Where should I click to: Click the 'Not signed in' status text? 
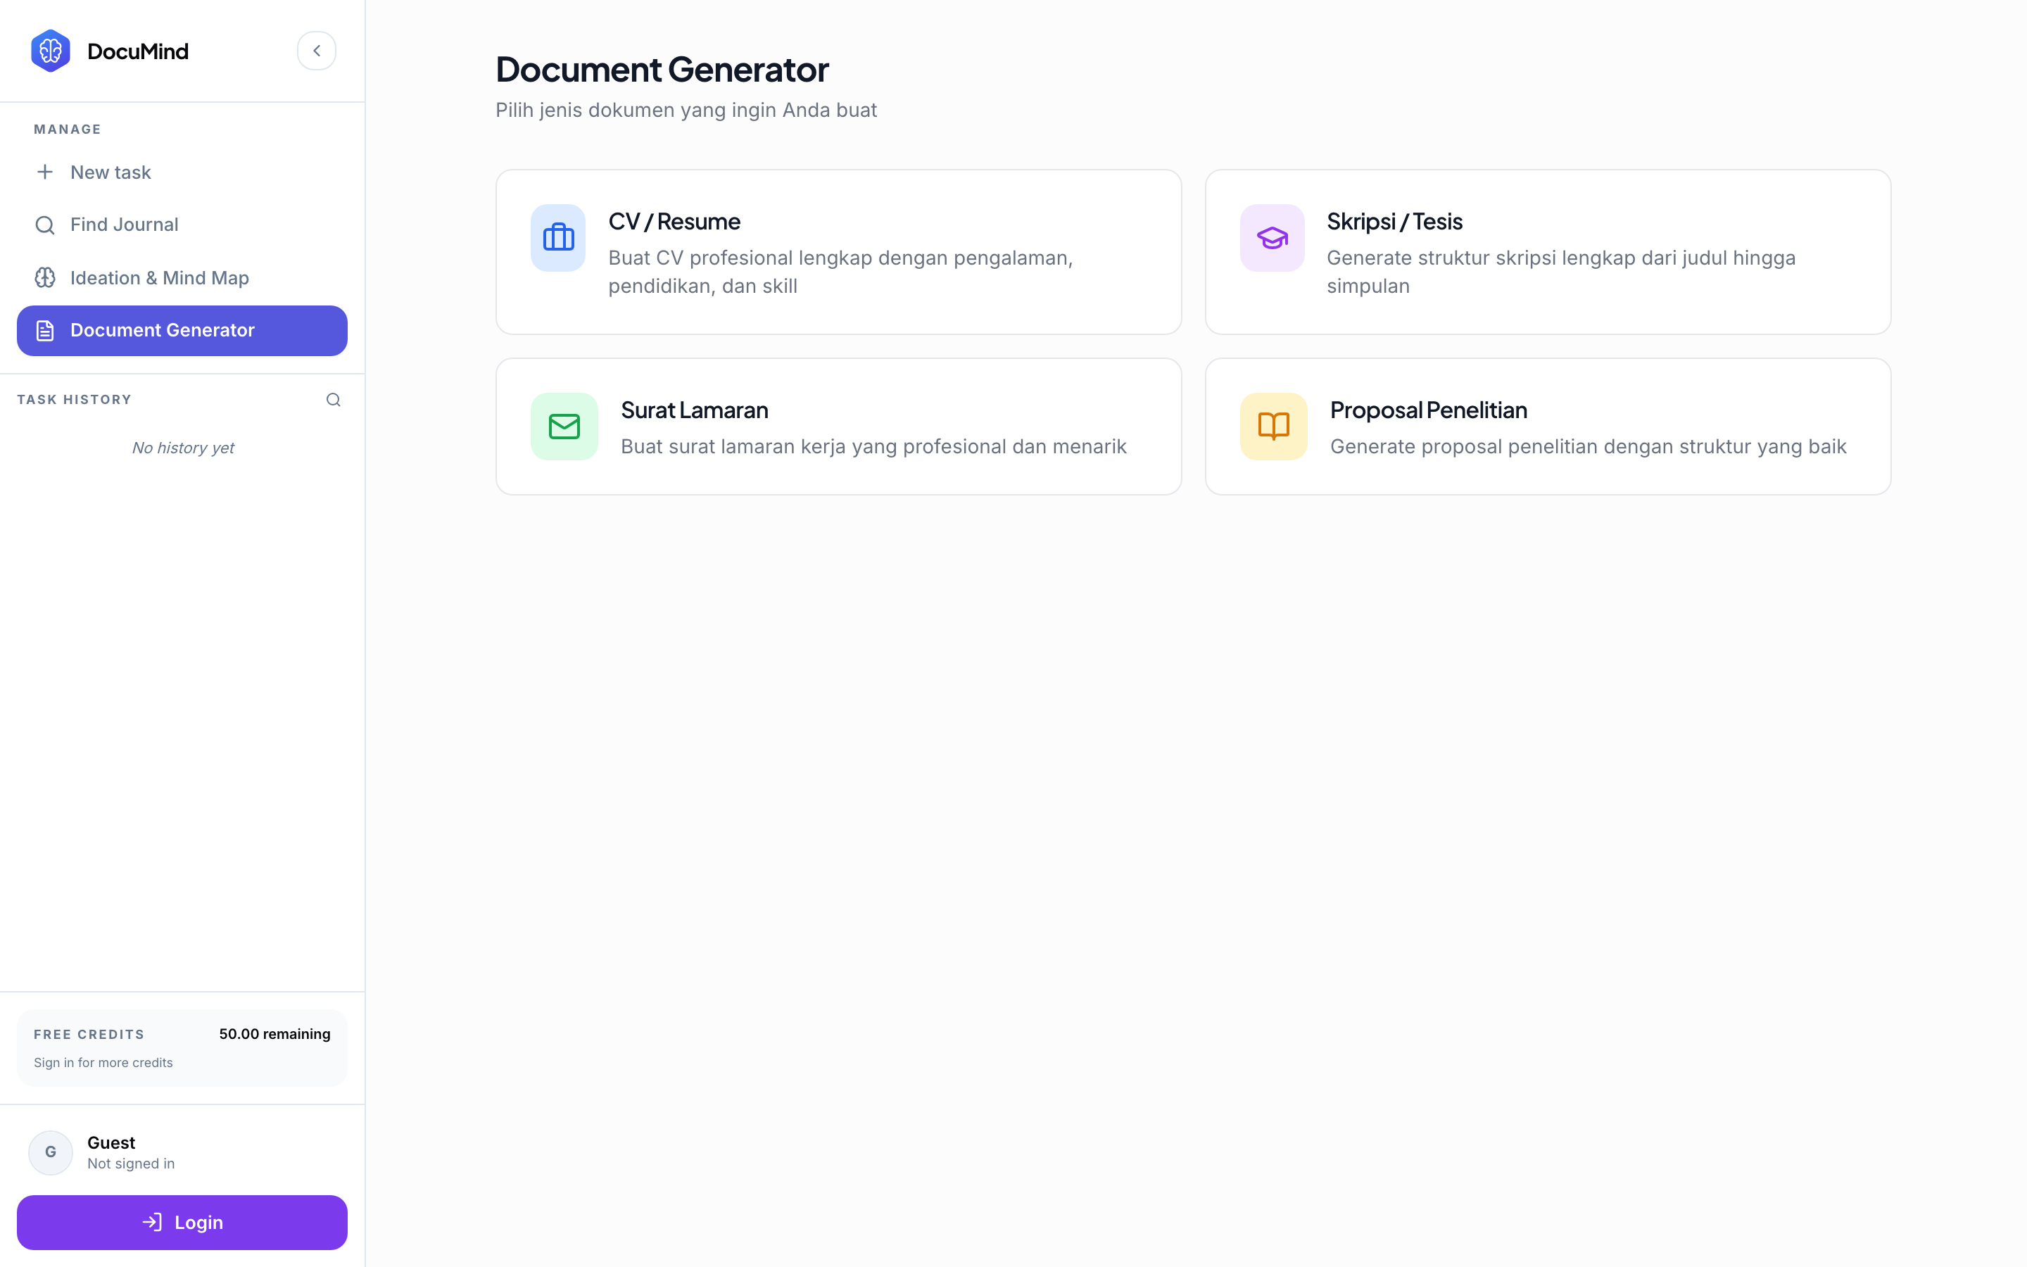131,1163
